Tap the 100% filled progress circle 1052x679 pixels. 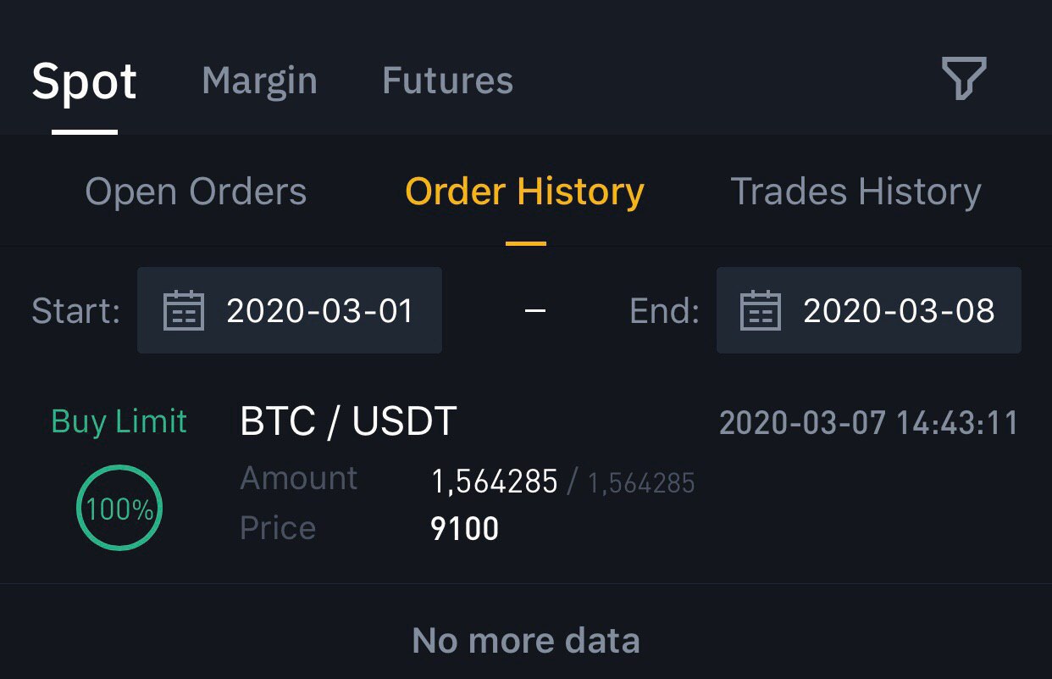pos(119,508)
